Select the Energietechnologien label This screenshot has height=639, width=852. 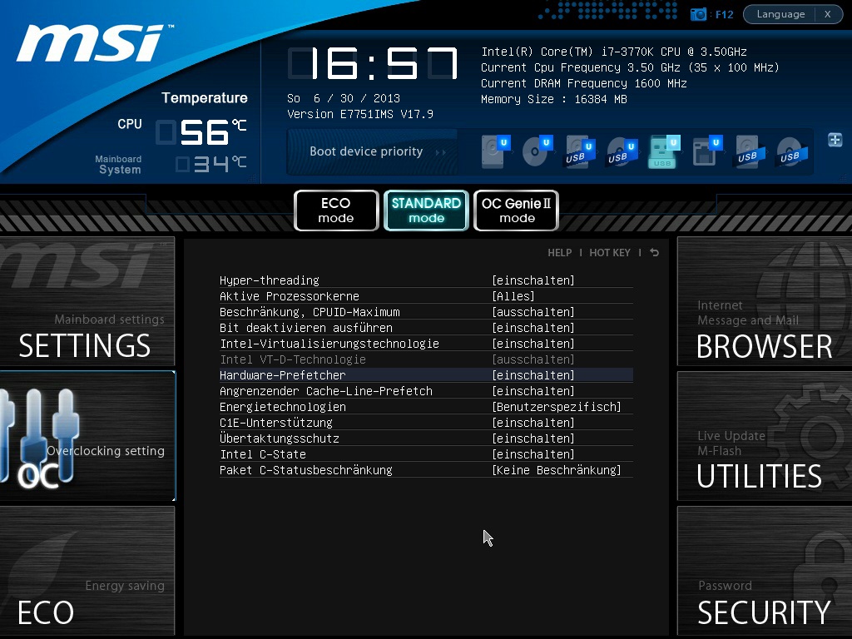point(283,406)
